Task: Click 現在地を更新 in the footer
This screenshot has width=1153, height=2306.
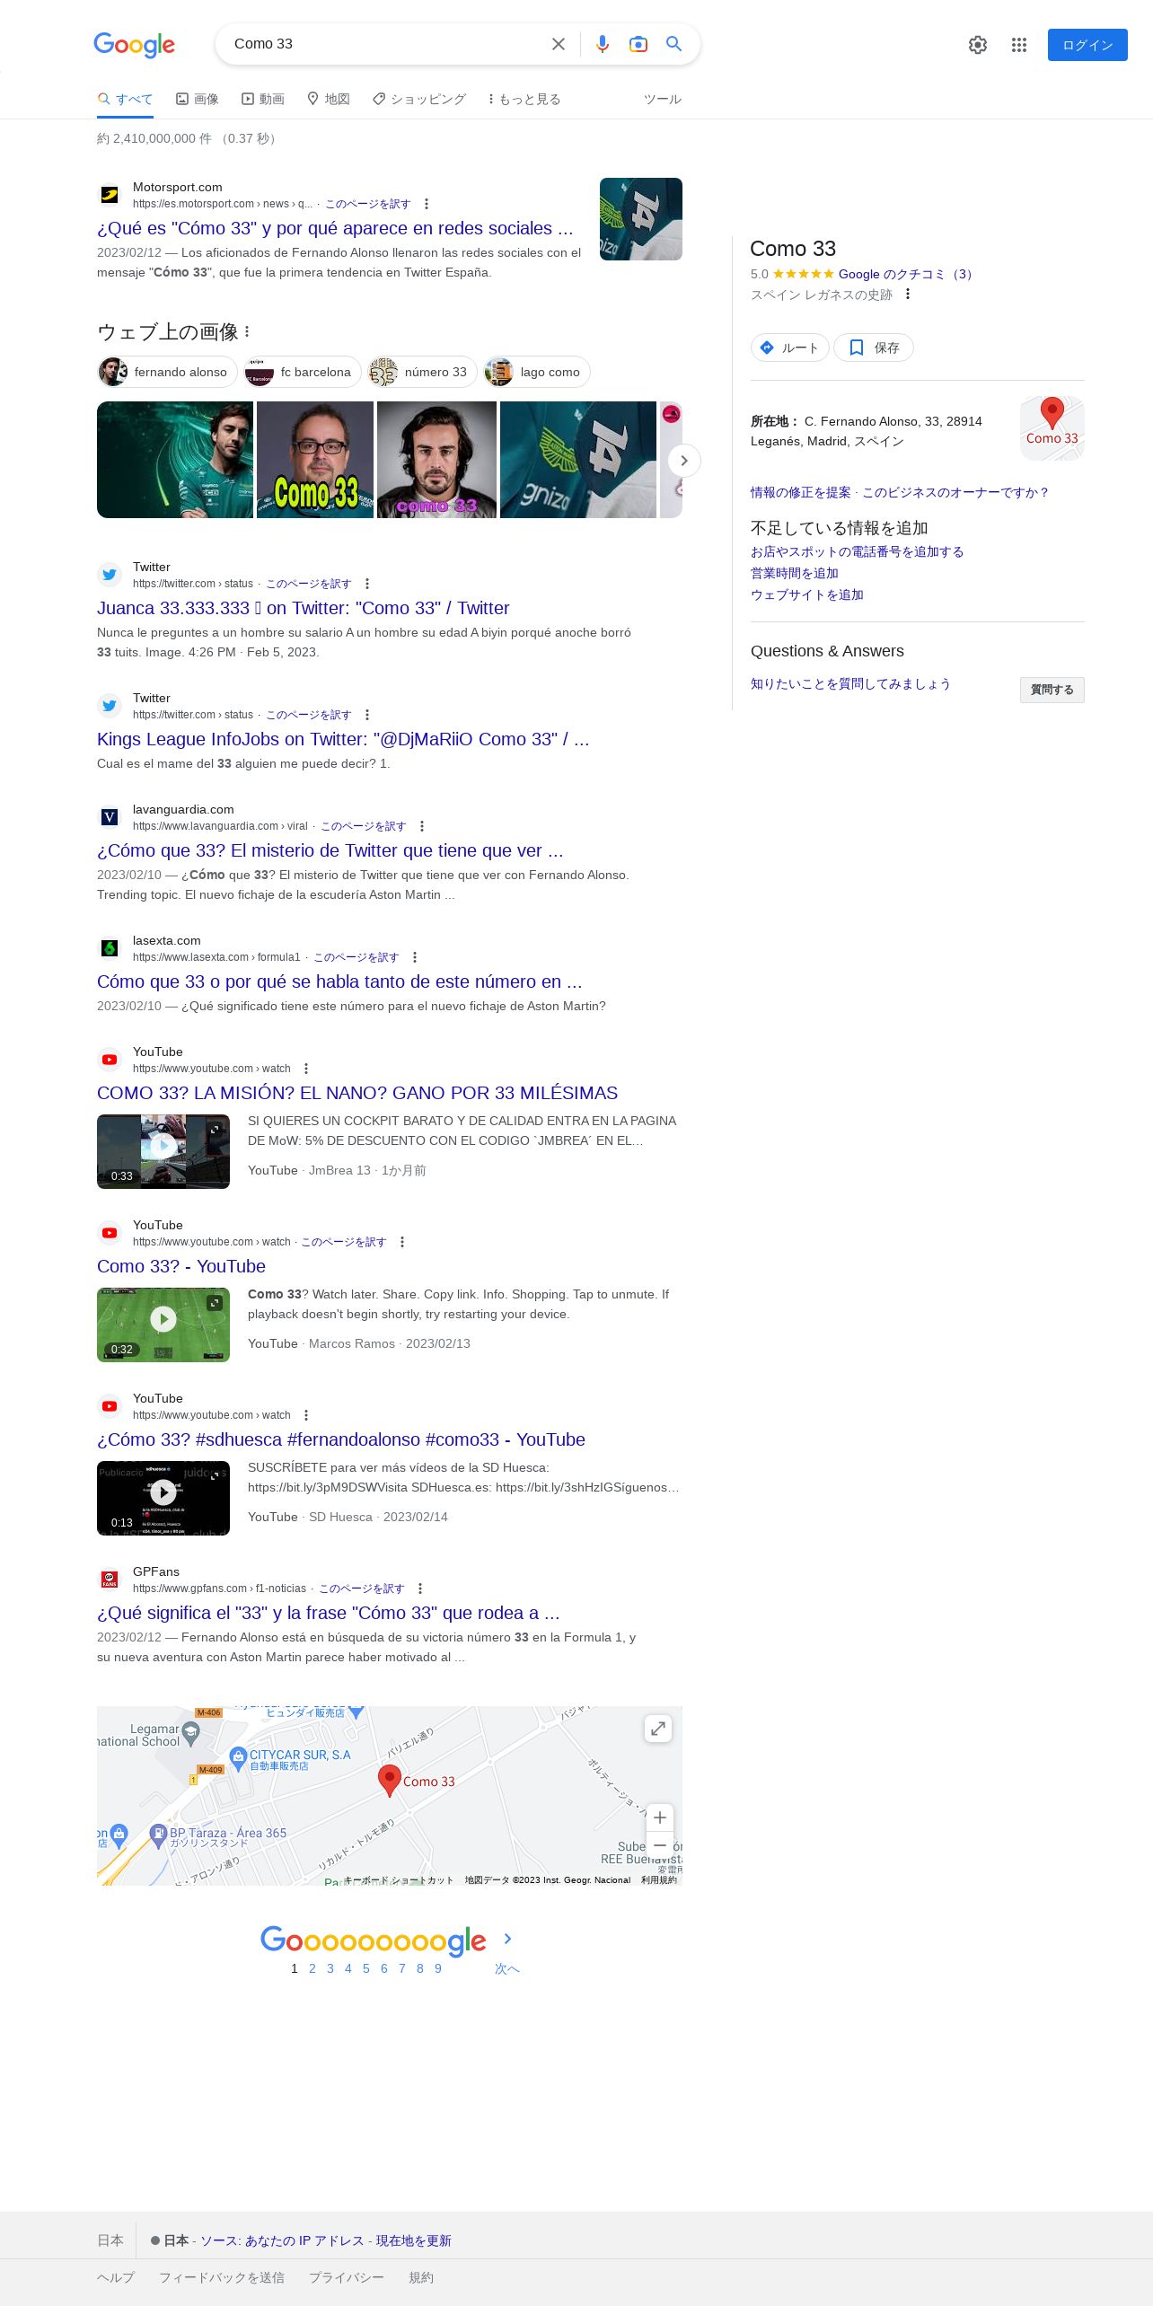Action: coord(413,2240)
